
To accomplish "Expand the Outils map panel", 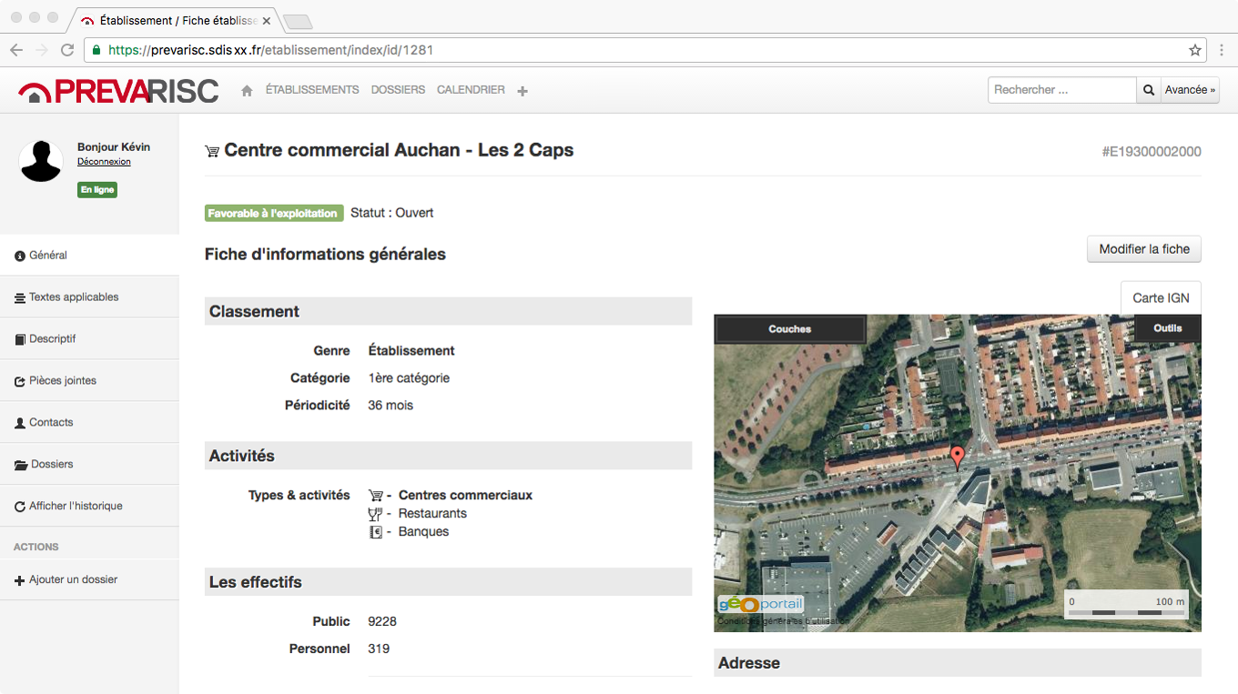I will coord(1168,328).
